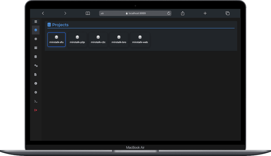The height and width of the screenshot is (156, 271).
Task: Open the server icon in sidebar
Action: pos(36,48)
